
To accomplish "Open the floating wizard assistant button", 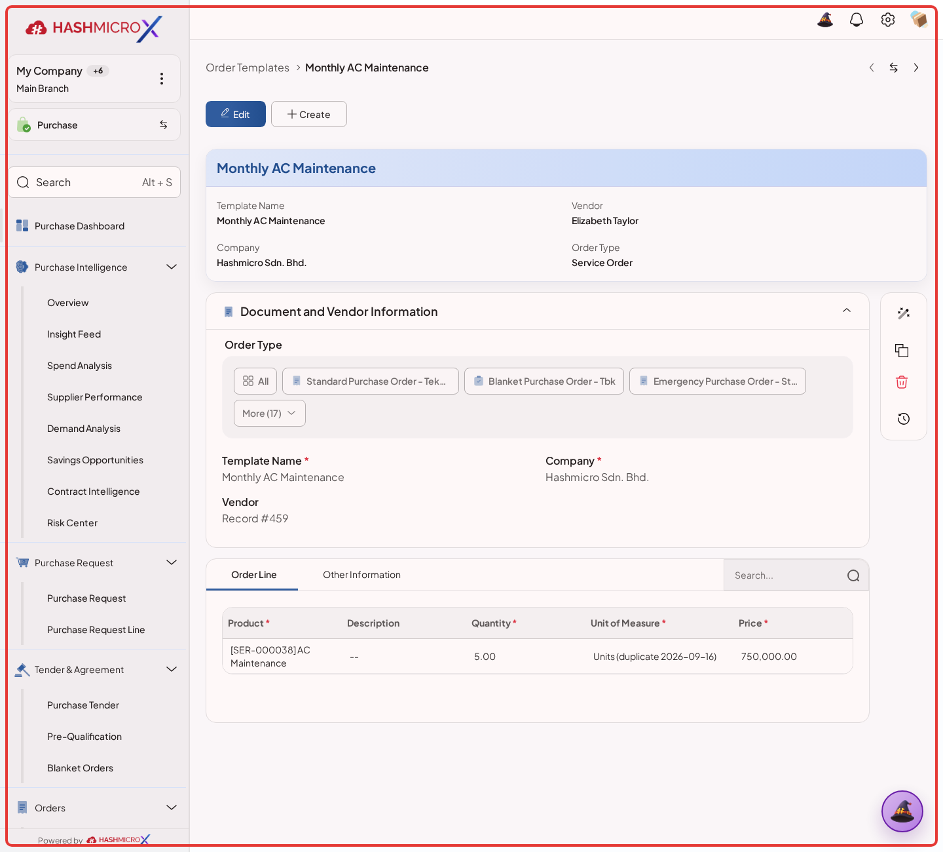I will pyautogui.click(x=902, y=811).
